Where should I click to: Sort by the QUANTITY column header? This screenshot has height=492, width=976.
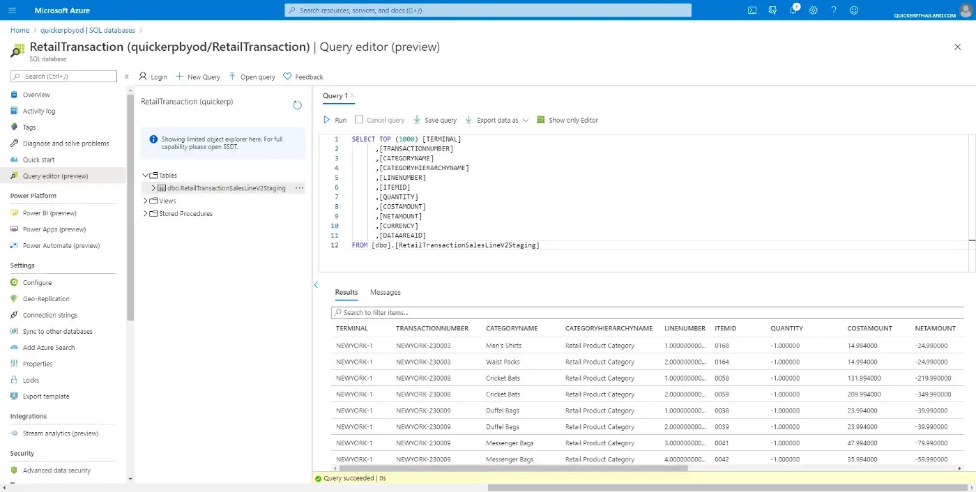pyautogui.click(x=786, y=329)
